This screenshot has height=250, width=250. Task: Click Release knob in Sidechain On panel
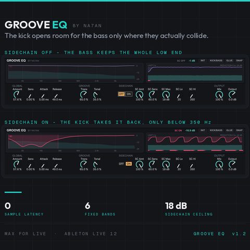pyautogui.click(x=56, y=166)
